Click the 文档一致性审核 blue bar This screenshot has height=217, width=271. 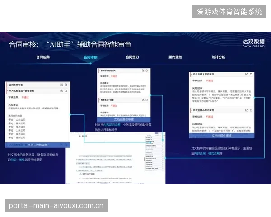click(37, 145)
